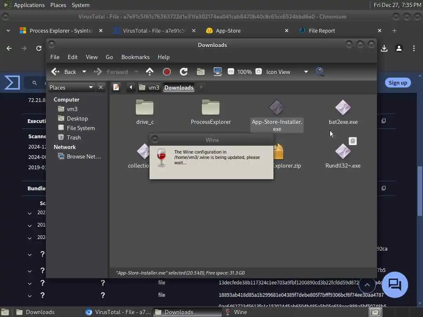Open the System menu in top panel
Screen dimensions: 423x317
[81, 5]
